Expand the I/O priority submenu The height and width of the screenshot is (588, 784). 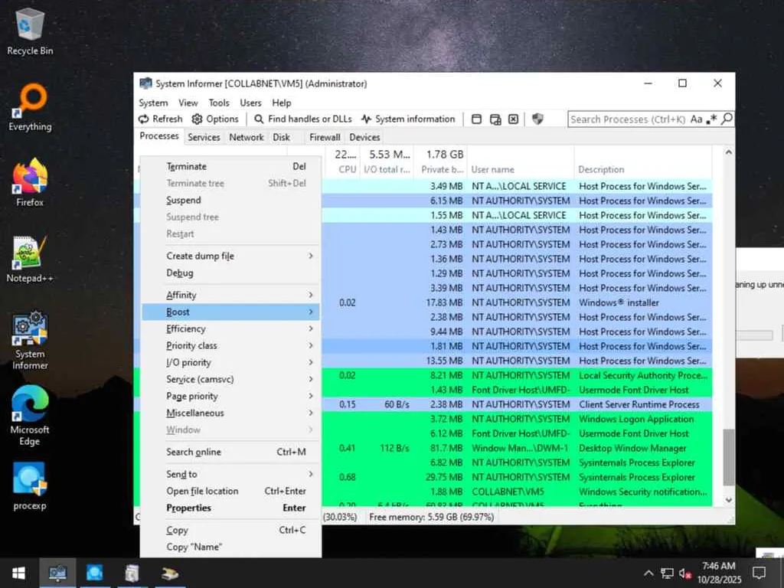pos(230,362)
